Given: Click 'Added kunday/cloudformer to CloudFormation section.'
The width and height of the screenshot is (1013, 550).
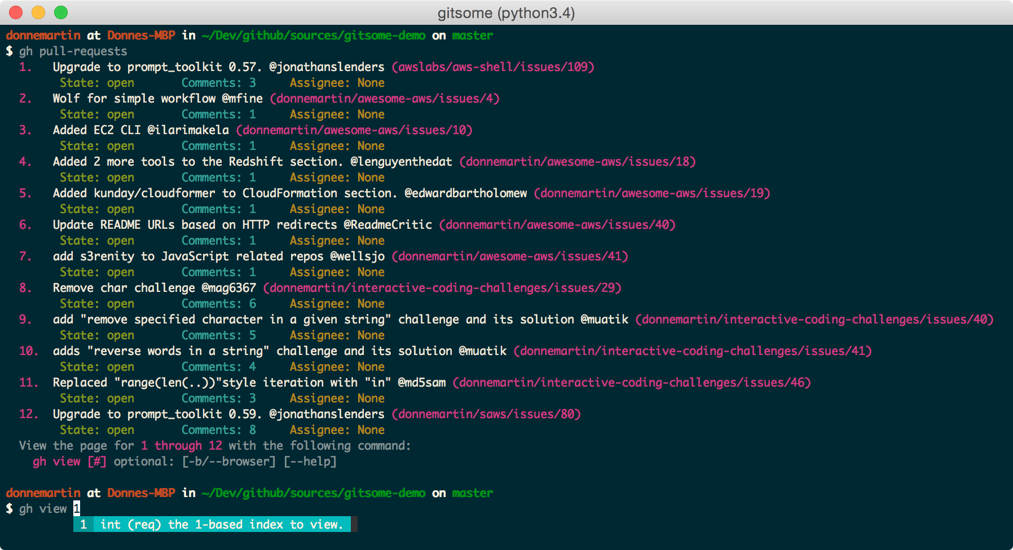Looking at the screenshot, I should [x=225, y=193].
